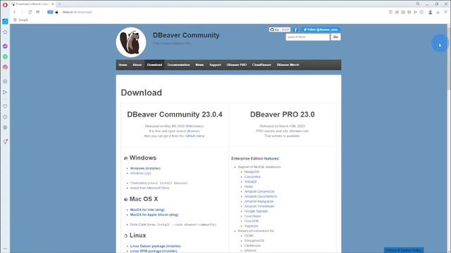Open the News menu item
Screen dimensions: 451x253
pyautogui.click(x=199, y=65)
